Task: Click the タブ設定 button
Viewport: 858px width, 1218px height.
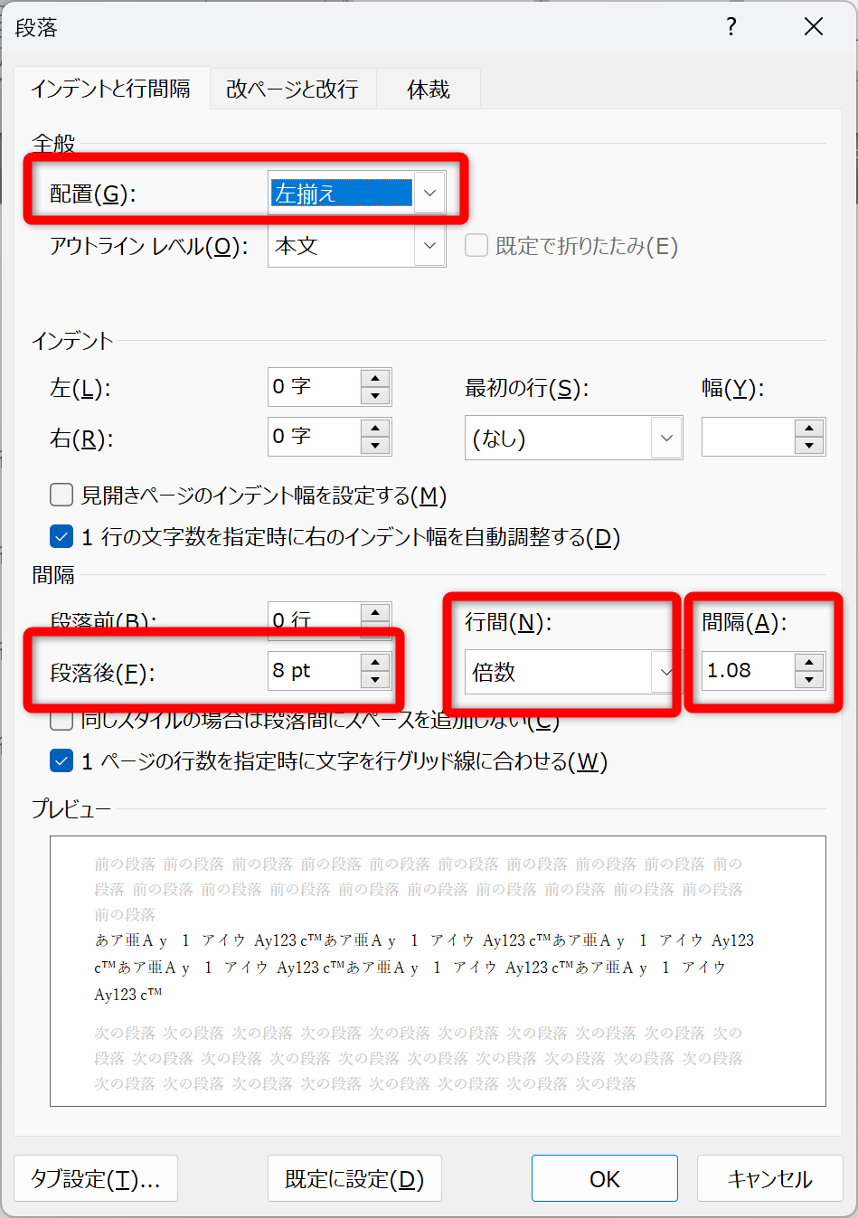Action: coord(96,1178)
